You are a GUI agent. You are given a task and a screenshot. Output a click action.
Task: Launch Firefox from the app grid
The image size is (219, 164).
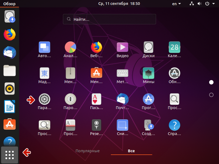96,47
